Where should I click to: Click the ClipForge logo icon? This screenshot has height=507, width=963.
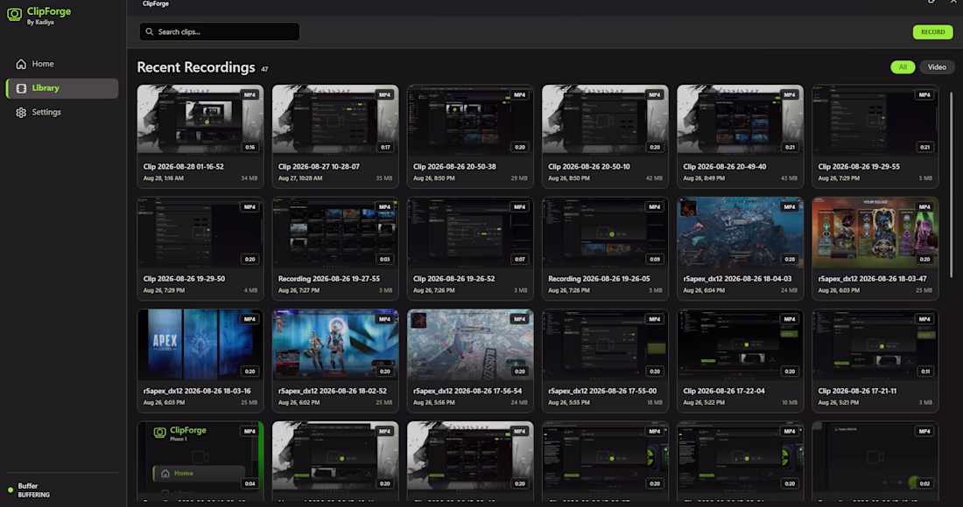click(14, 14)
